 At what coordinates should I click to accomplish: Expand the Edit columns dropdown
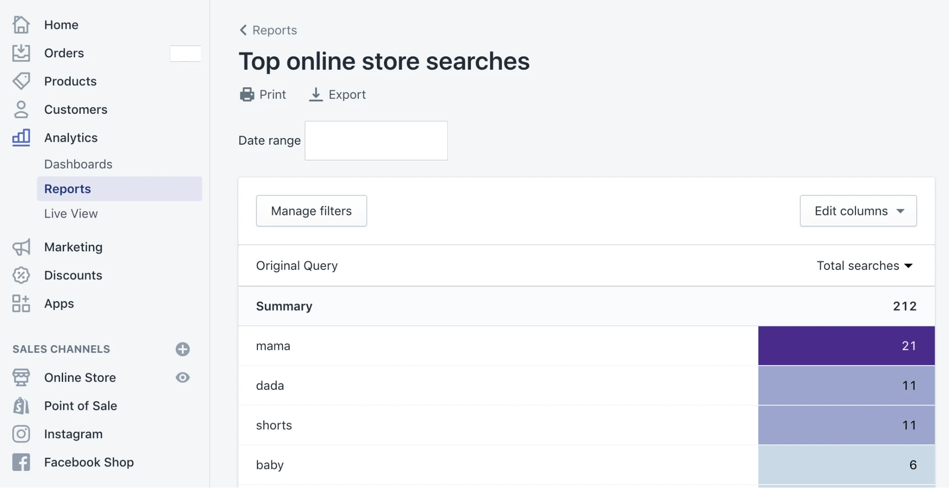(858, 211)
